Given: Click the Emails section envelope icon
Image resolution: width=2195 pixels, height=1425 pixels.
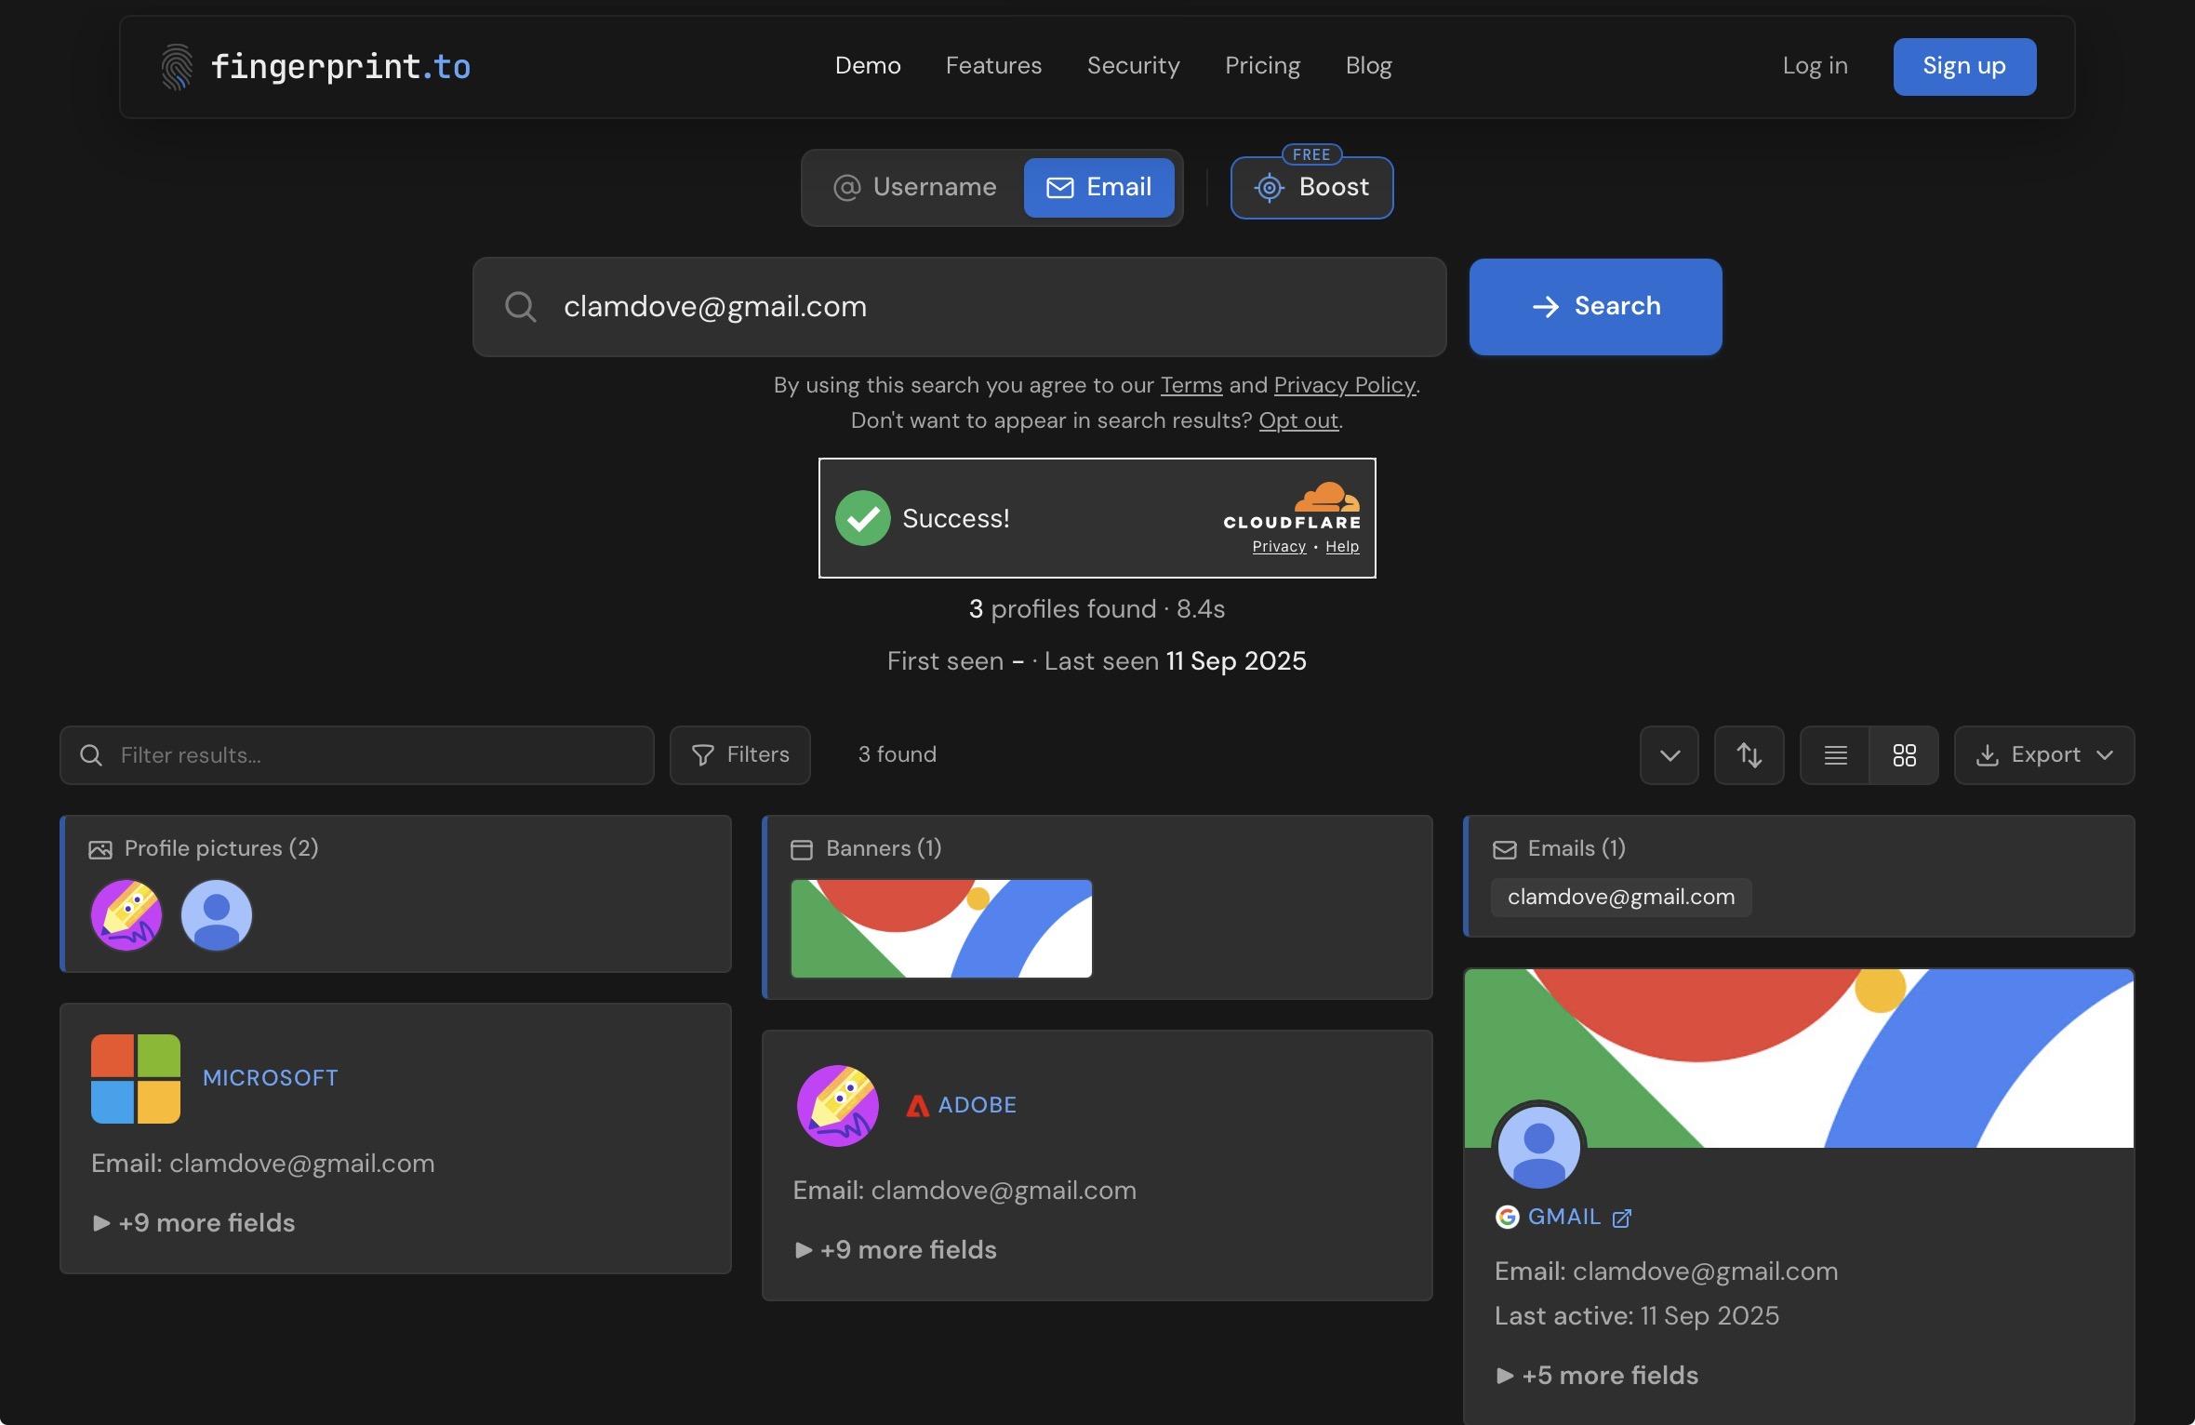Looking at the screenshot, I should tap(1504, 849).
